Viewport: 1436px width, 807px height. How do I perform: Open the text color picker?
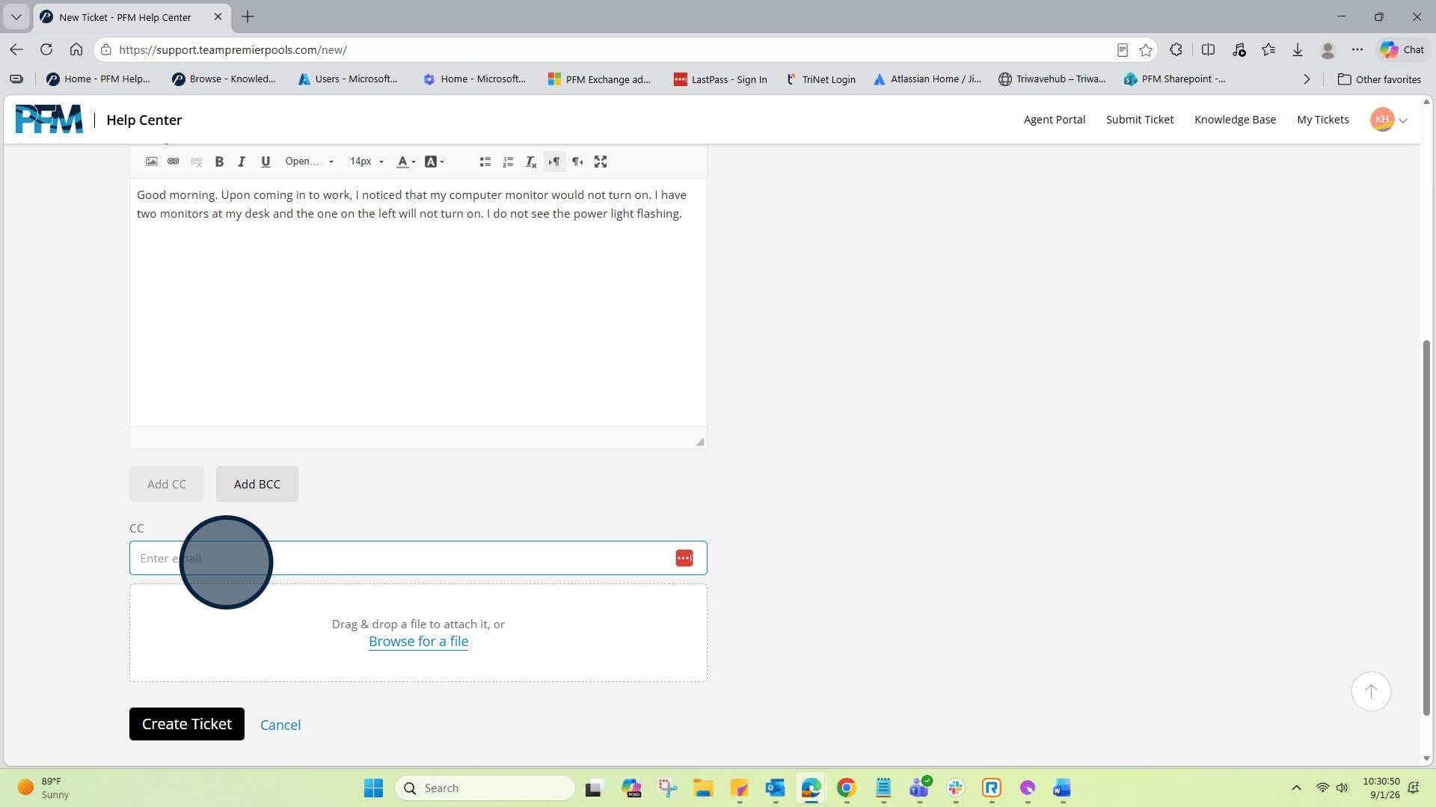(x=405, y=162)
